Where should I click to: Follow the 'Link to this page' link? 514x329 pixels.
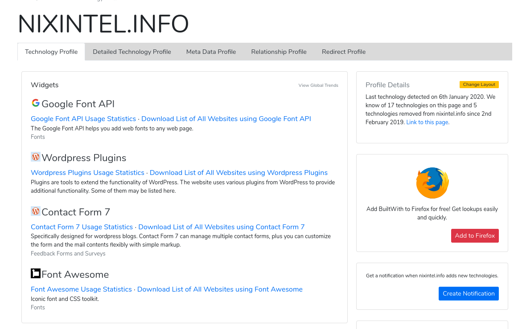point(427,122)
